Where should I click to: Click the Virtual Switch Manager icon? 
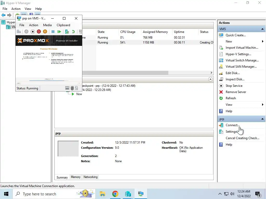click(221, 60)
